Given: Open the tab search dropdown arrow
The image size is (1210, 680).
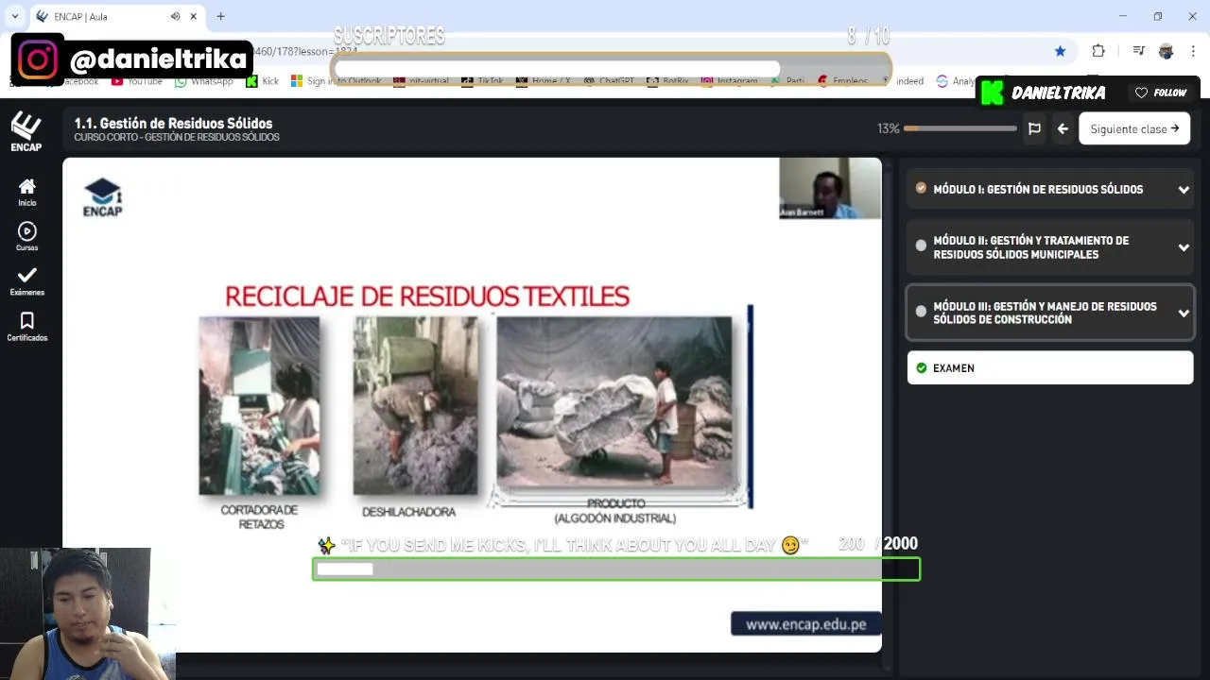Looking at the screenshot, I should coord(14,16).
